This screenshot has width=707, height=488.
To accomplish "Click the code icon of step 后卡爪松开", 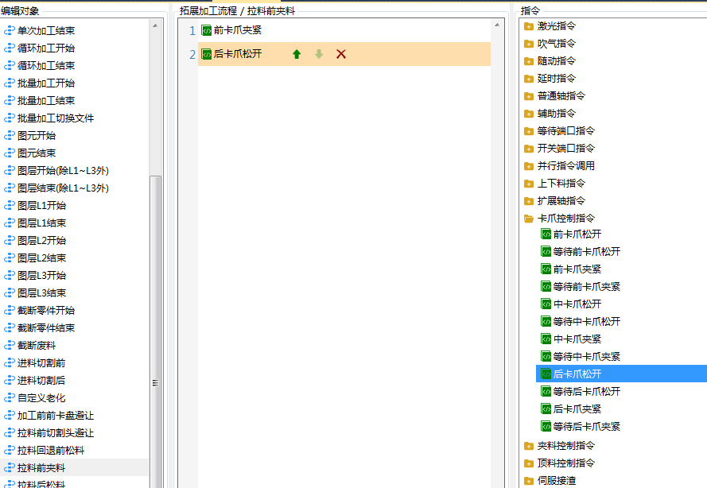I will 206,54.
